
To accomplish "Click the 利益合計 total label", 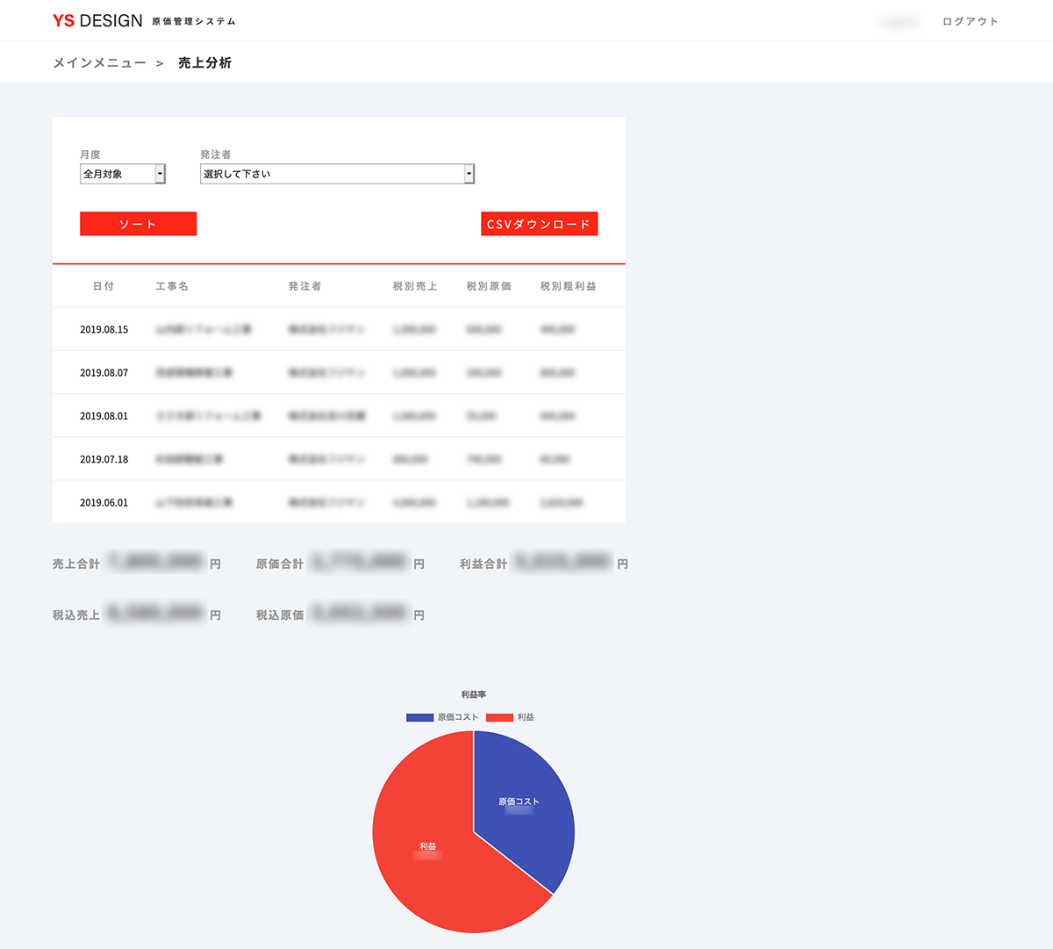I will tap(484, 564).
